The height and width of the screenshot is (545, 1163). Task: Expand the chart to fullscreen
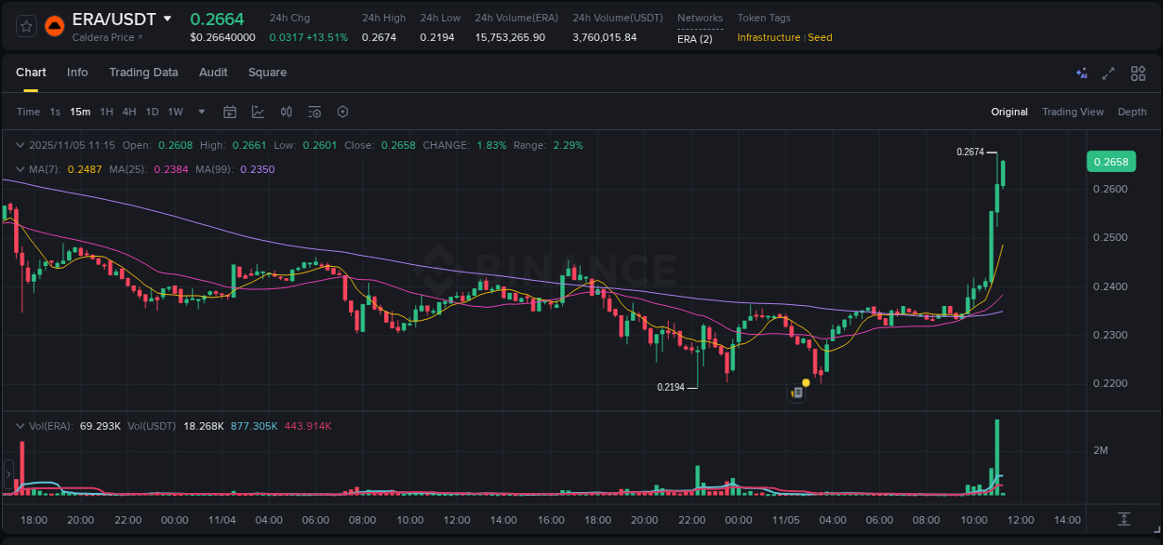point(1109,73)
